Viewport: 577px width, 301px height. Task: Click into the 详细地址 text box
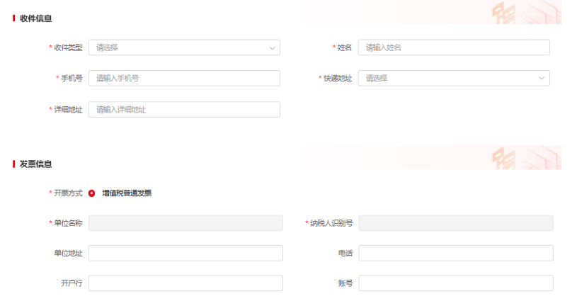184,109
